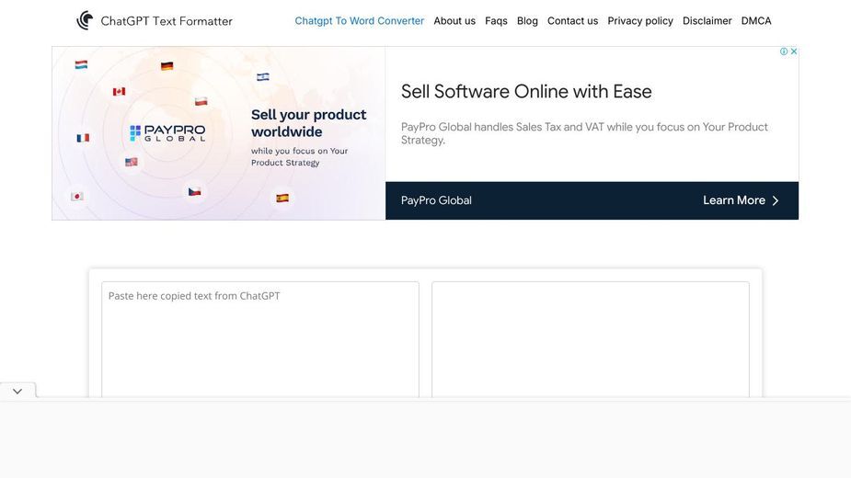The width and height of the screenshot is (851, 478).
Task: Focus the paste-text input box
Action: pyautogui.click(x=260, y=339)
